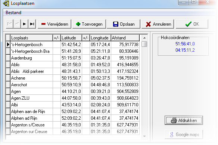218x145 pixels.
Task: Click the Verwijderen button
Action: [54, 24]
